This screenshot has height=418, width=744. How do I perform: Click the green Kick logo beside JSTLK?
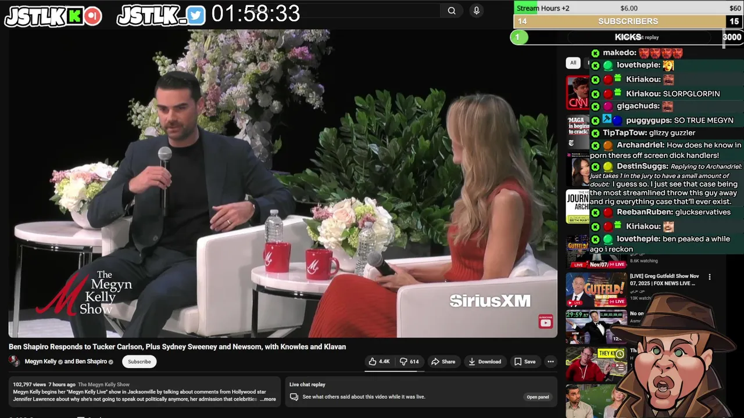pyautogui.click(x=74, y=16)
